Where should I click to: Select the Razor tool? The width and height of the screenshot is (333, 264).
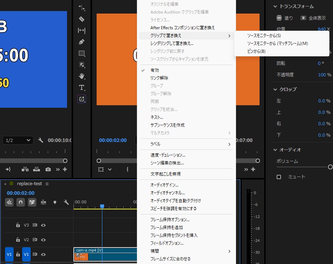tap(82, 19)
